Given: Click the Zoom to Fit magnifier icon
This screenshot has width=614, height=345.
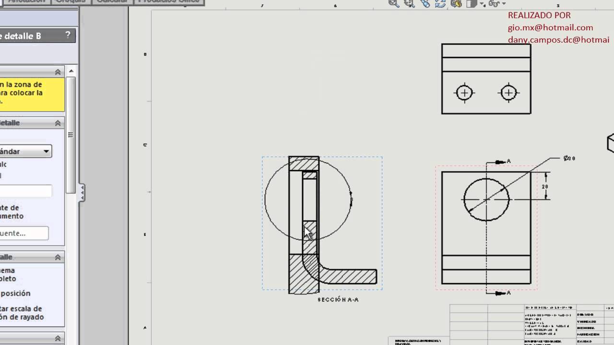Looking at the screenshot, I should (x=394, y=3).
